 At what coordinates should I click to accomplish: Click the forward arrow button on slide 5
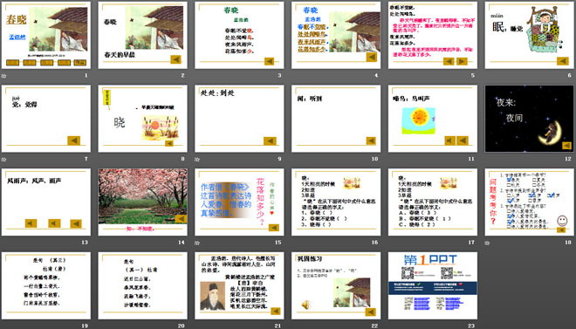point(462,61)
